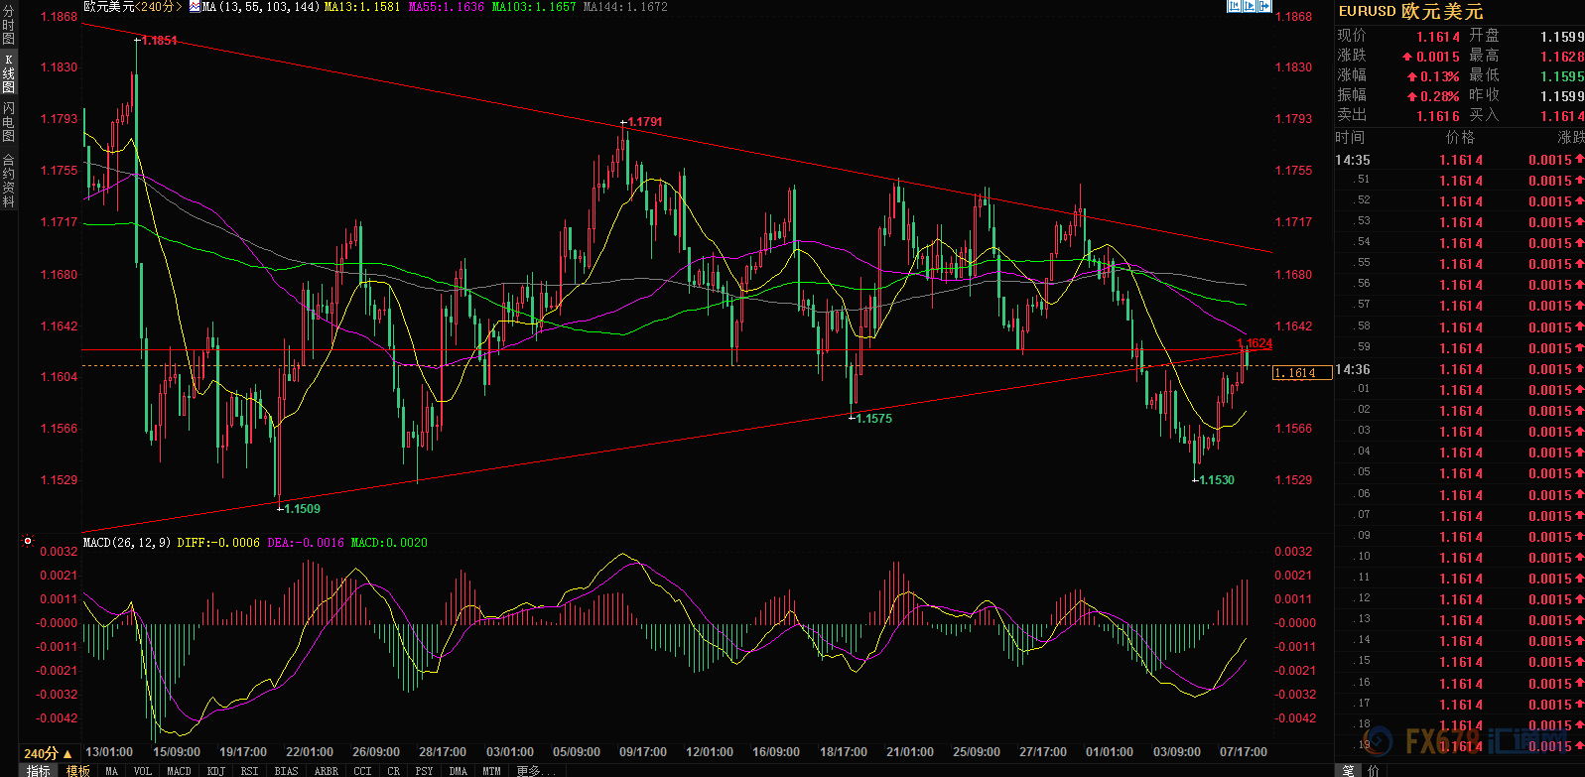Choose the MA indicator tab
1585x777 pixels.
click(x=112, y=770)
